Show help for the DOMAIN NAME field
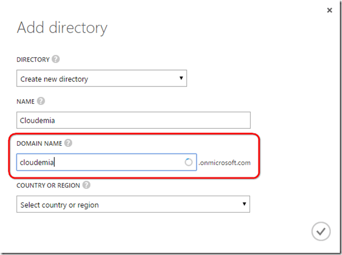 (x=68, y=143)
